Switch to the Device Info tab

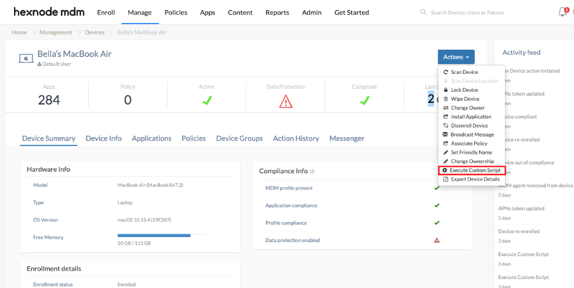click(x=104, y=139)
